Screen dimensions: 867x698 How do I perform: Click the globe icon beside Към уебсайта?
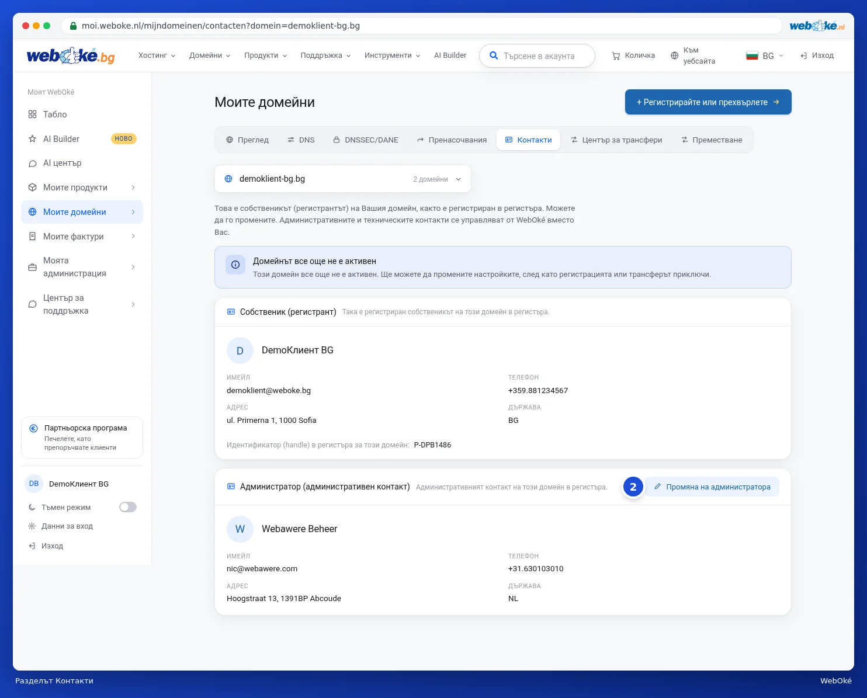(675, 55)
